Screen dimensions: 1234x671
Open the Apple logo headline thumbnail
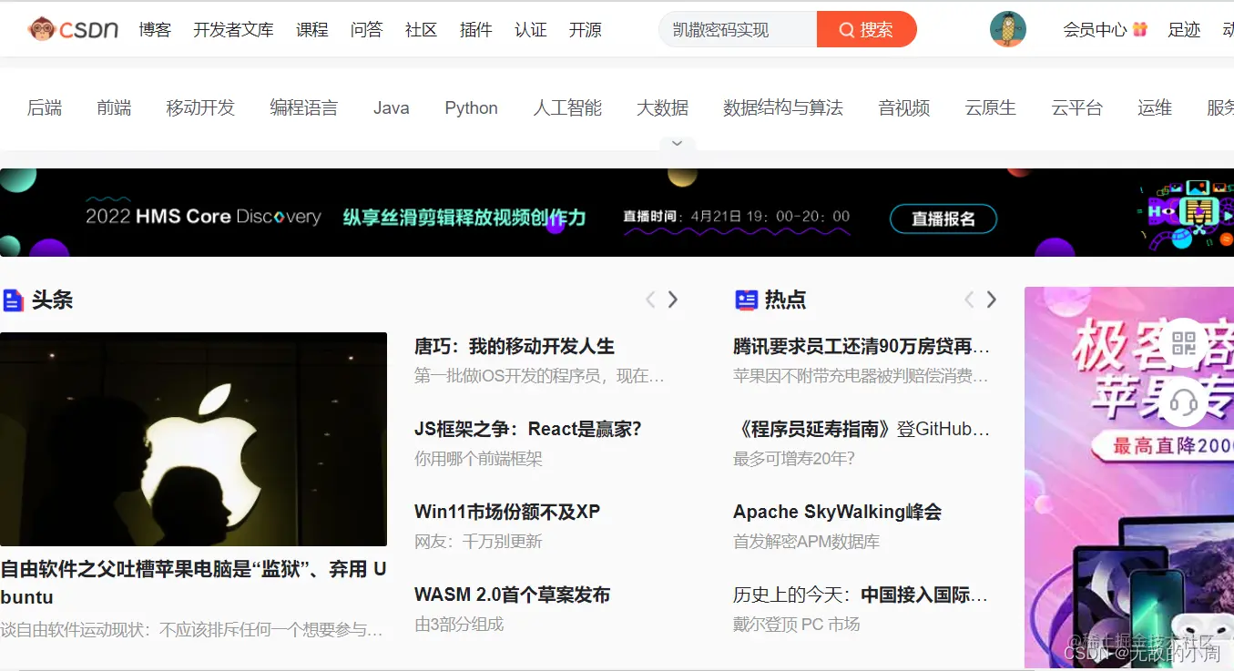point(193,439)
